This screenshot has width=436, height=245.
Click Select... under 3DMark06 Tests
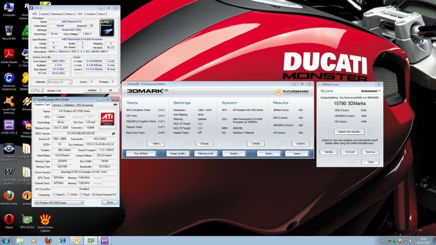pyautogui.click(x=157, y=144)
